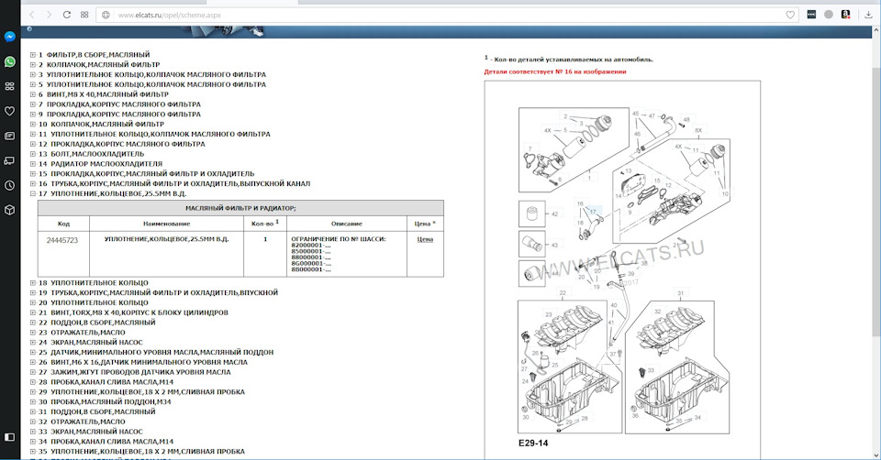The image size is (881, 460).
Task: Bookmark page with heart icon in address bar
Action: point(790,16)
